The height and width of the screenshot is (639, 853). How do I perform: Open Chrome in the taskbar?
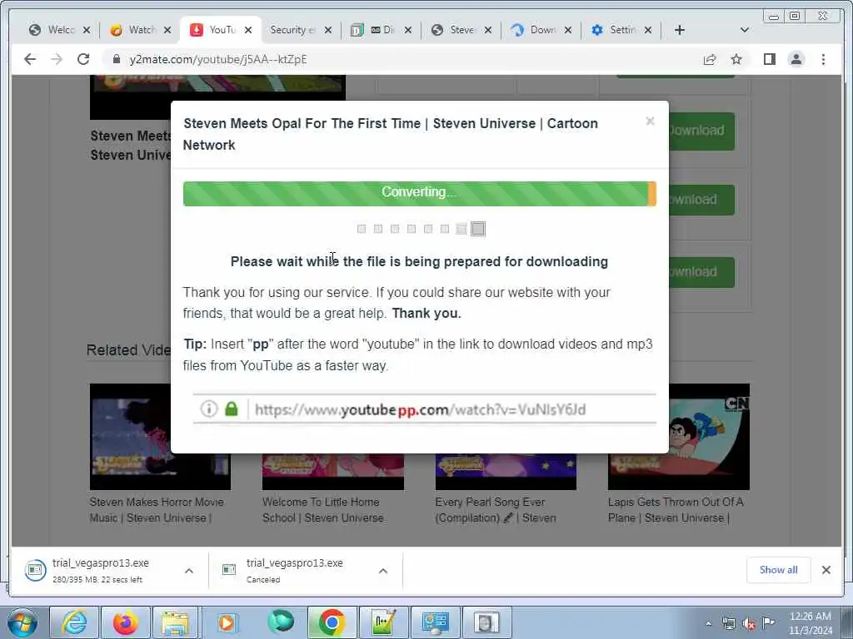coord(332,622)
